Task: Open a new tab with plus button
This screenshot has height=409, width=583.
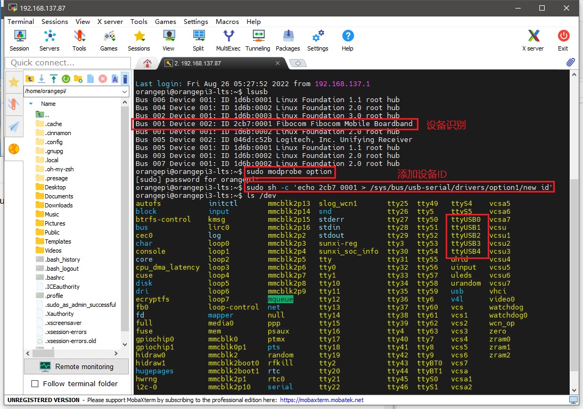Action: pyautogui.click(x=298, y=63)
